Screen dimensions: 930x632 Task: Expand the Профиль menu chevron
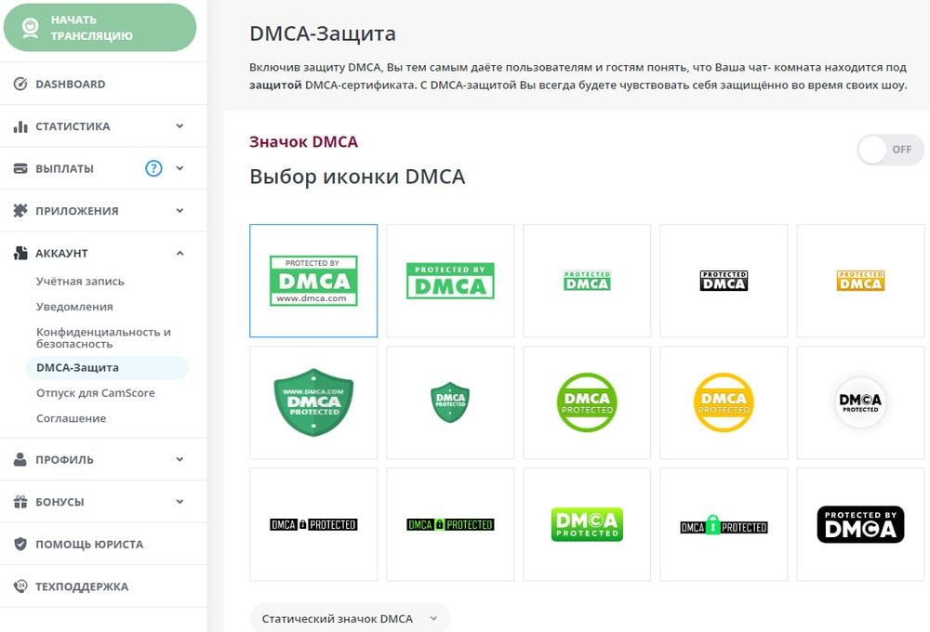[179, 459]
